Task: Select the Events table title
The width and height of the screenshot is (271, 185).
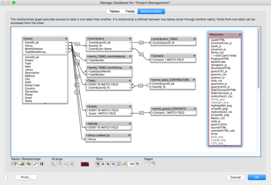Action: (29, 39)
